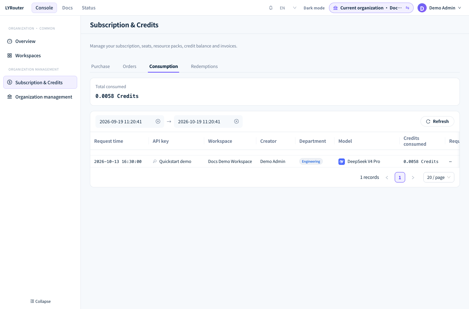This screenshot has width=469, height=309.
Task: Click the end date field 2026-10-19
Action: click(x=208, y=121)
